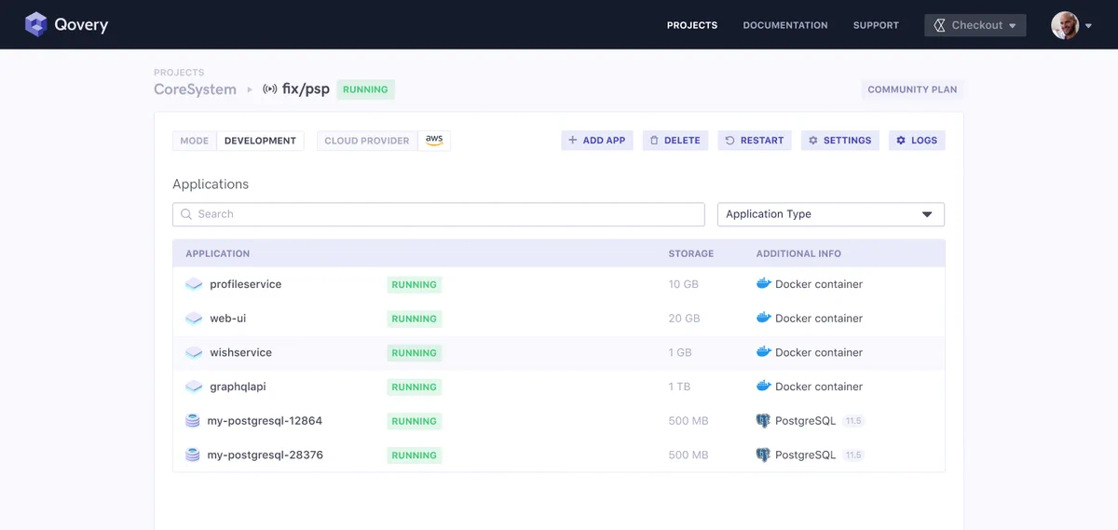The width and height of the screenshot is (1118, 530).
Task: Click the Docker icon in wishservice row
Action: (764, 351)
